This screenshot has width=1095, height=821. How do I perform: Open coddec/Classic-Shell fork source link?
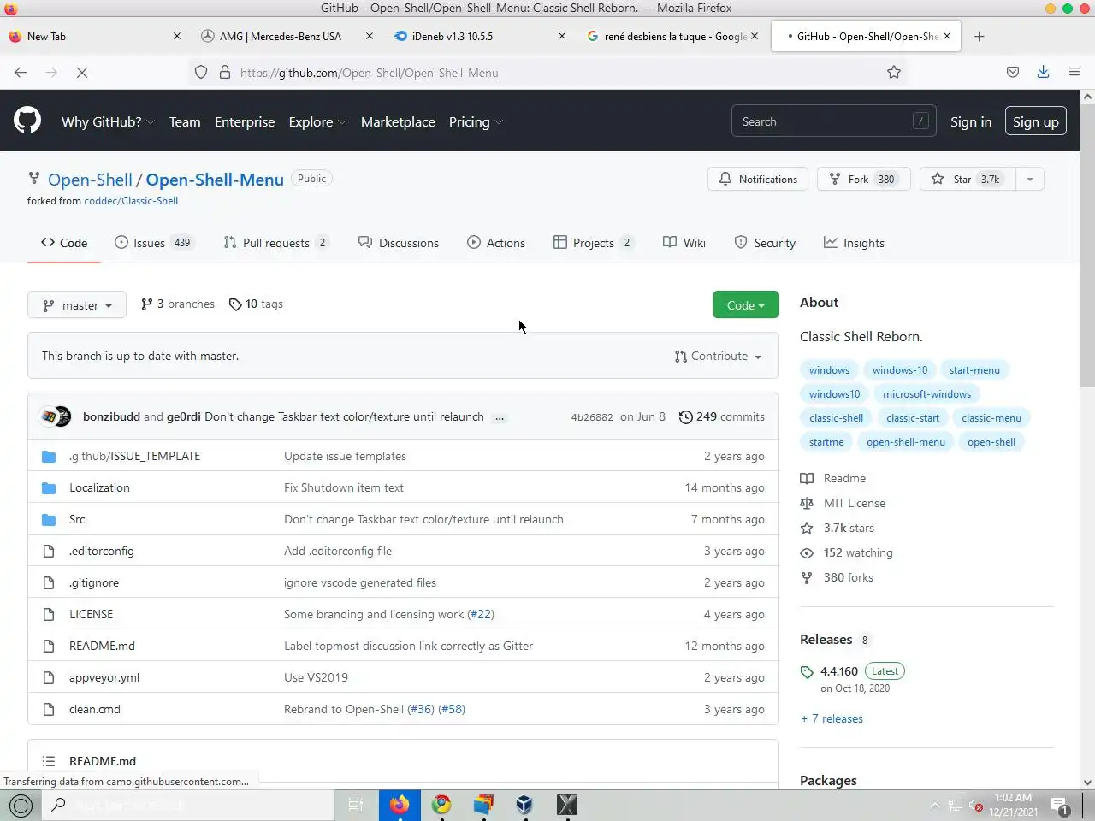[x=131, y=201]
